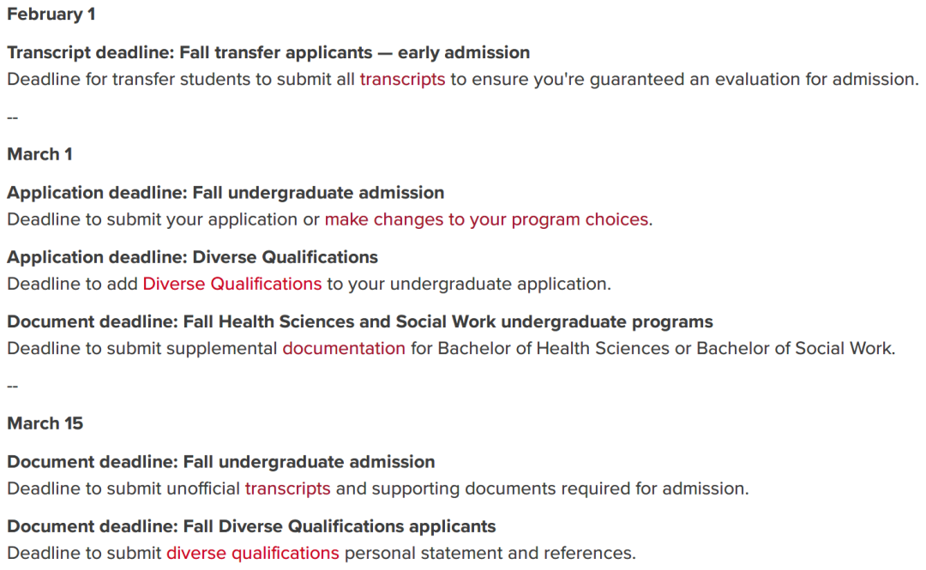Image resolution: width=926 pixels, height=570 pixels.
Task: Click the Fall Diverse Qualifications applicants heading
Action: pyautogui.click(x=251, y=526)
